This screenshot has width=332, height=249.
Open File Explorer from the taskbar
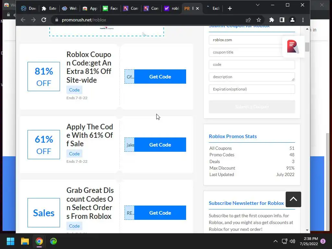click(25, 241)
